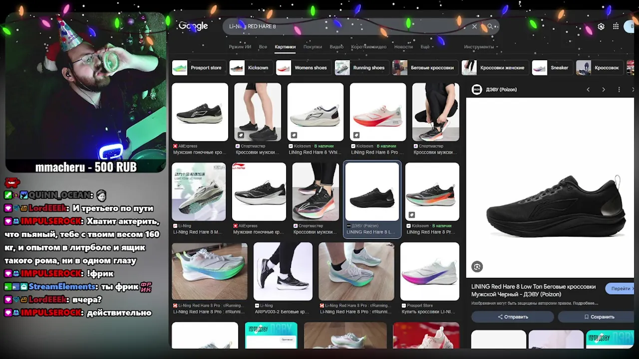Open Prosport Store rainbow-sole shoe thumbnail
Screen dimensions: 639x359
point(430,272)
